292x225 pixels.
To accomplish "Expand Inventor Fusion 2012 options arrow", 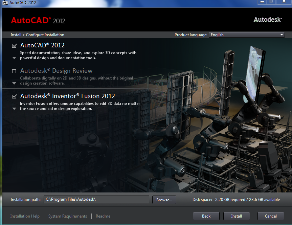I will 14,109.
